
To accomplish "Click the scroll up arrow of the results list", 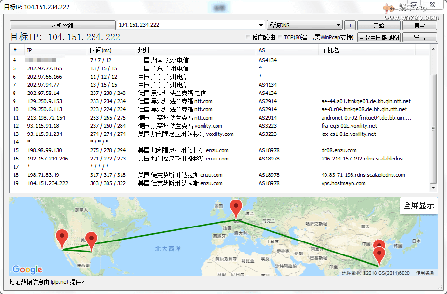I will click(x=433, y=49).
